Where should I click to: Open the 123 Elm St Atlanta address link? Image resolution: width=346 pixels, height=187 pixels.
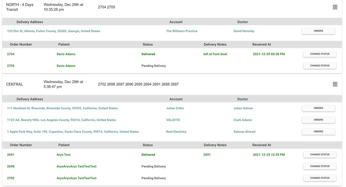click(x=53, y=31)
